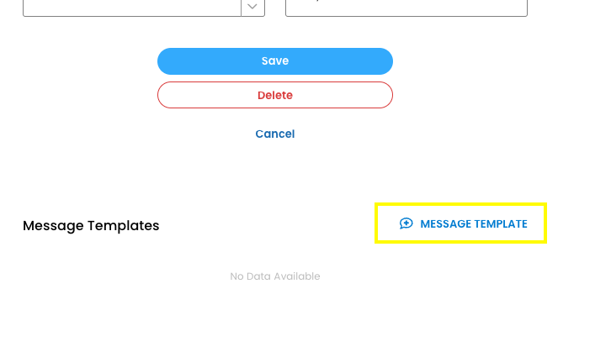
Task: Add a new message template
Action: click(x=462, y=223)
